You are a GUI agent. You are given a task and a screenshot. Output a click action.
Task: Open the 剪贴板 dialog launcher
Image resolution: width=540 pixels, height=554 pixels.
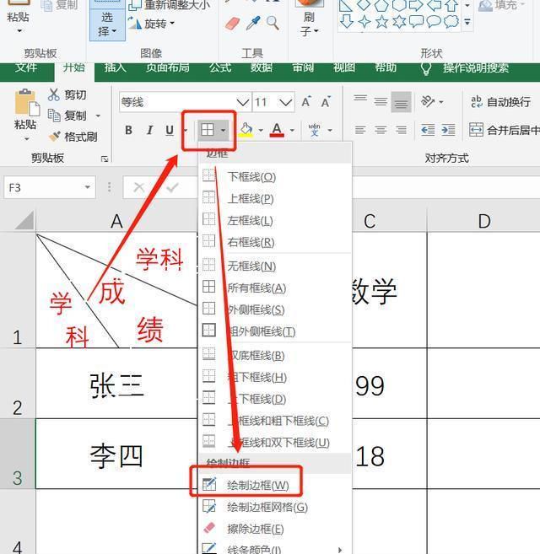coord(105,159)
